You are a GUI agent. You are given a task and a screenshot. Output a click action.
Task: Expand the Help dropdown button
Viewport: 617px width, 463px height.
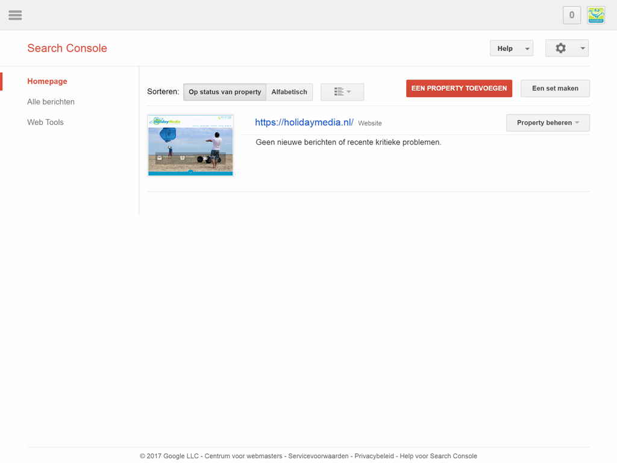point(511,48)
